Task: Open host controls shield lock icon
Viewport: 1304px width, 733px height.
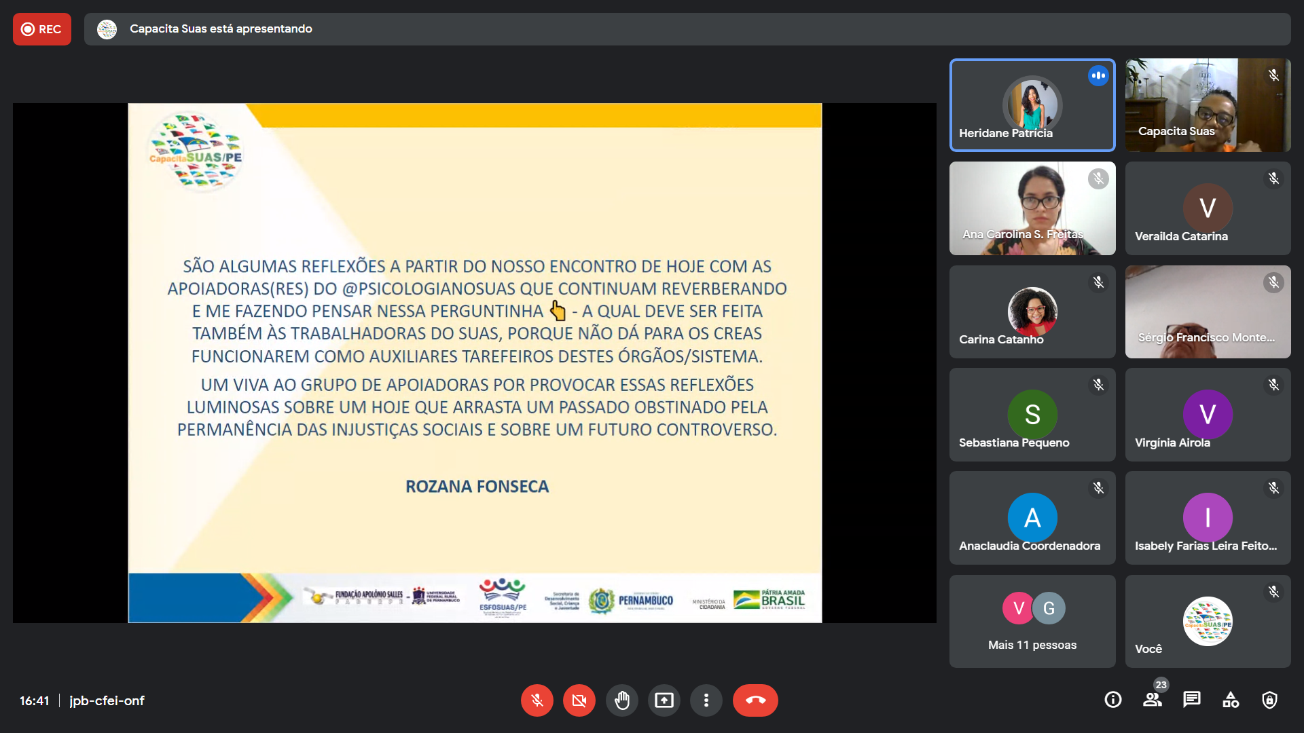Action: click(x=1269, y=700)
